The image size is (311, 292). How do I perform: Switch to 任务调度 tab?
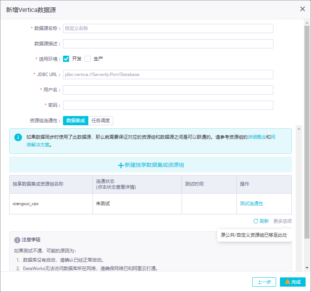101,121
